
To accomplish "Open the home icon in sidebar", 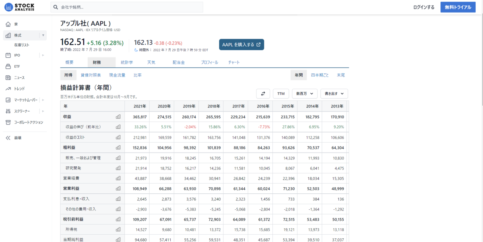I will pyautogui.click(x=8, y=24).
